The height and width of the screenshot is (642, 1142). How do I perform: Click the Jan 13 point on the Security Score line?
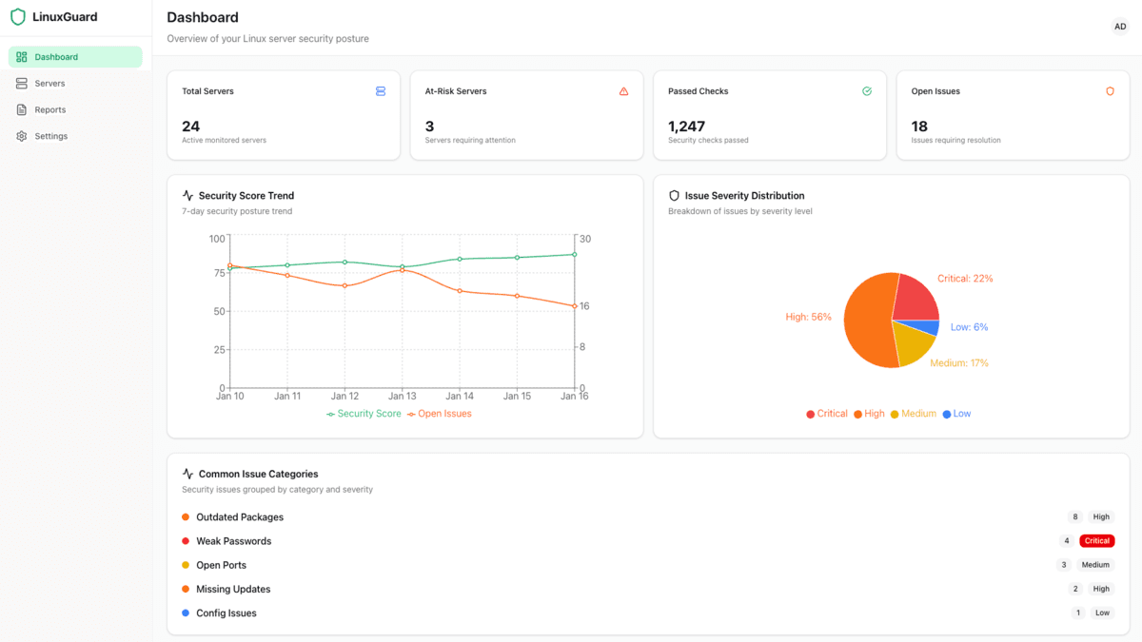(x=403, y=267)
